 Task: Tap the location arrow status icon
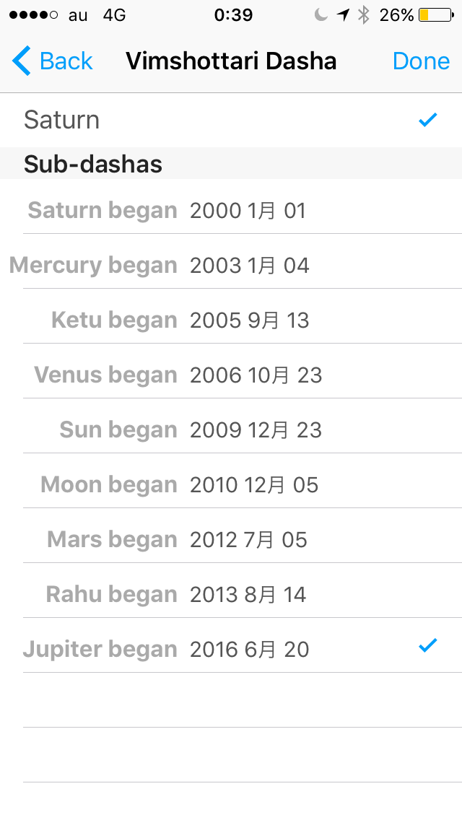point(343,15)
